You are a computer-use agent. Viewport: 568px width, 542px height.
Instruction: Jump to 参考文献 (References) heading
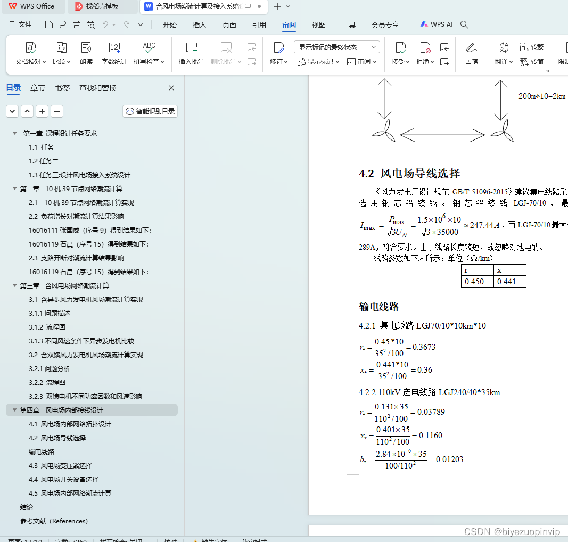pos(54,521)
